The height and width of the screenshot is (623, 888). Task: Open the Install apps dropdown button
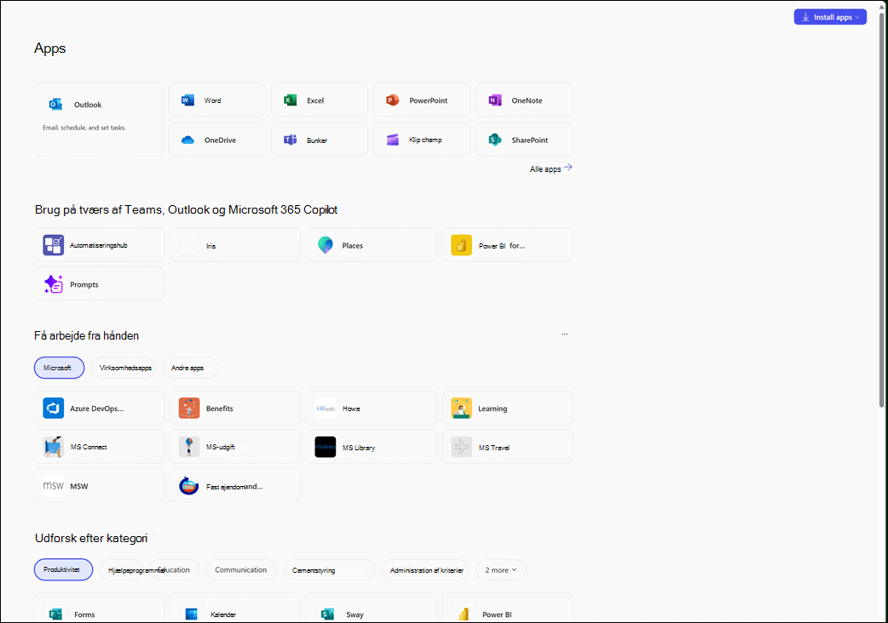[830, 17]
